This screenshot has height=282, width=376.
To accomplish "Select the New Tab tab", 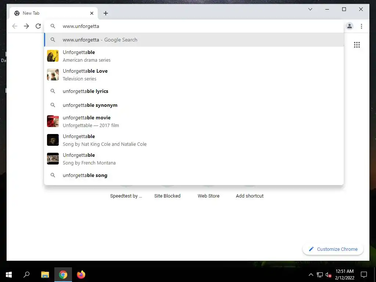I will pos(54,13).
